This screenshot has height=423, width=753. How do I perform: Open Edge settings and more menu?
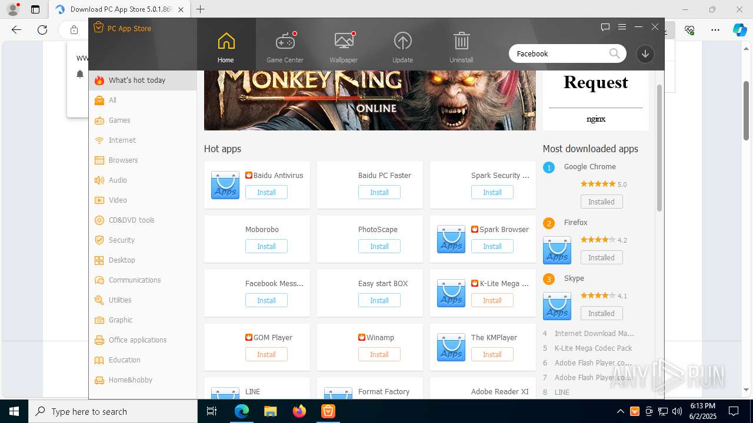[x=715, y=30]
